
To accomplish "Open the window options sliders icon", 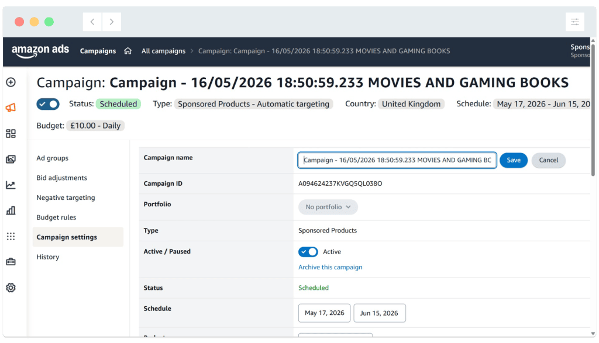I will [x=575, y=22].
